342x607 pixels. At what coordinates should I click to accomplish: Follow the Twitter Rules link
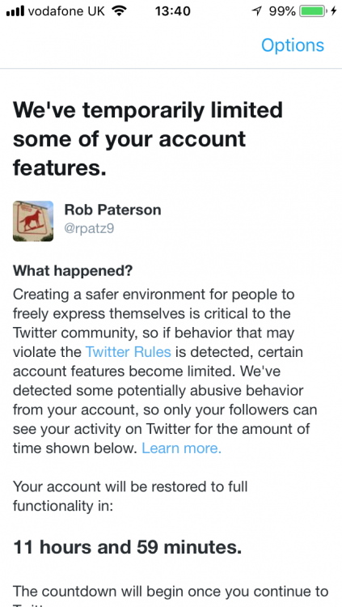pos(128,352)
